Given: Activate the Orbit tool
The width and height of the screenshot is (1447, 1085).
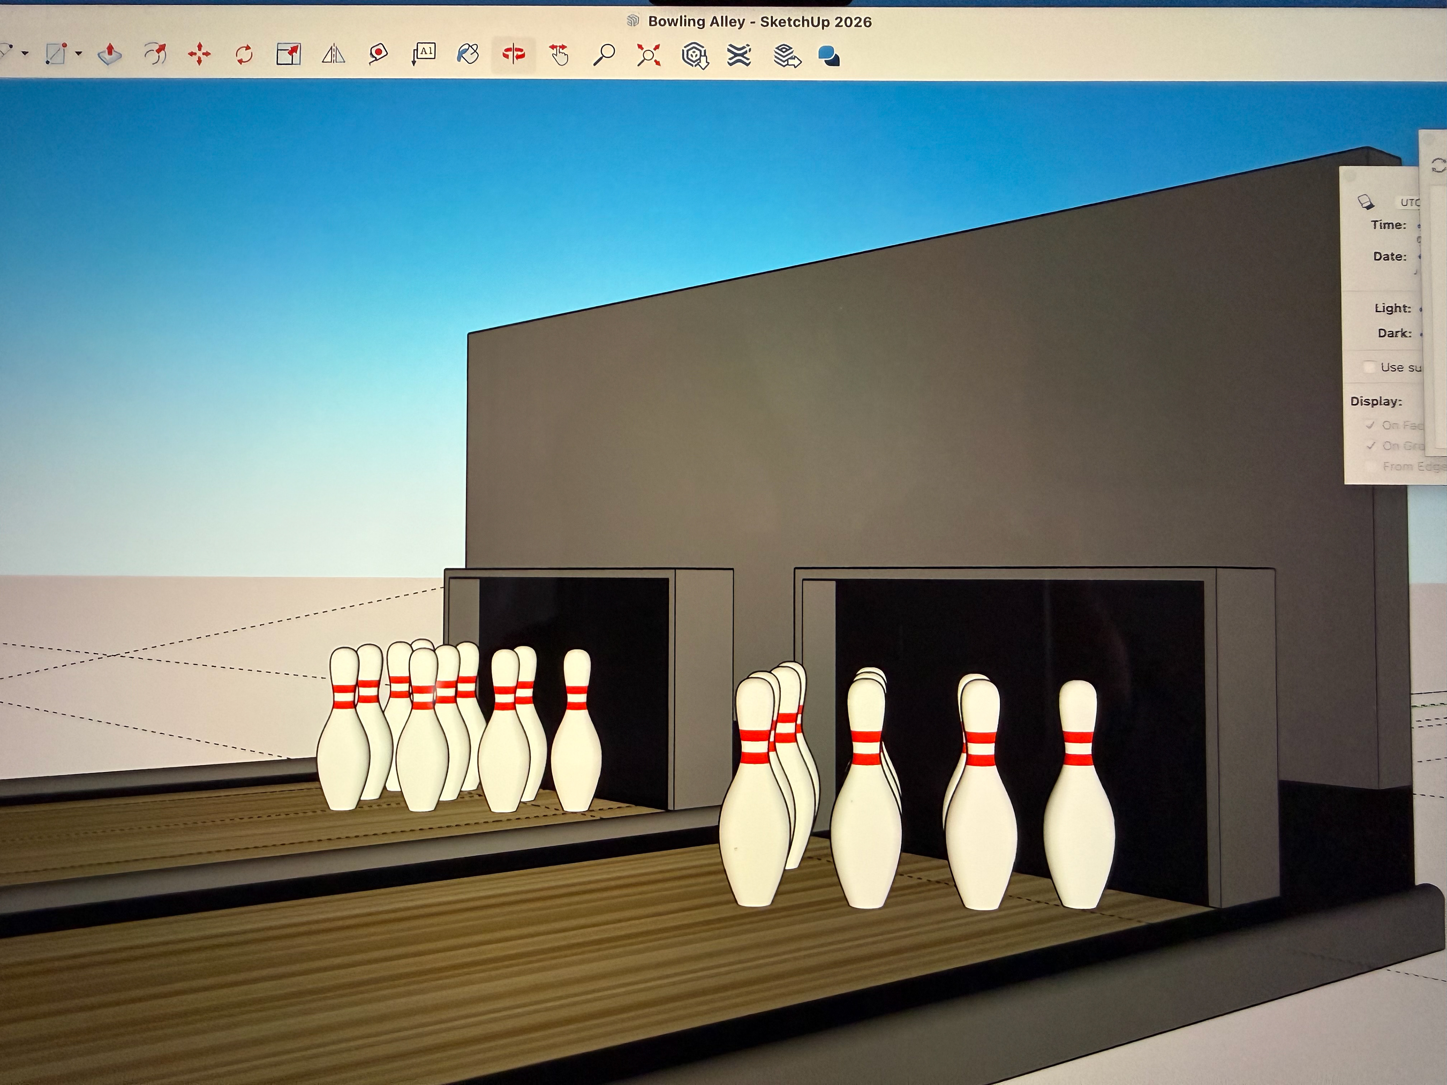Looking at the screenshot, I should point(514,54).
